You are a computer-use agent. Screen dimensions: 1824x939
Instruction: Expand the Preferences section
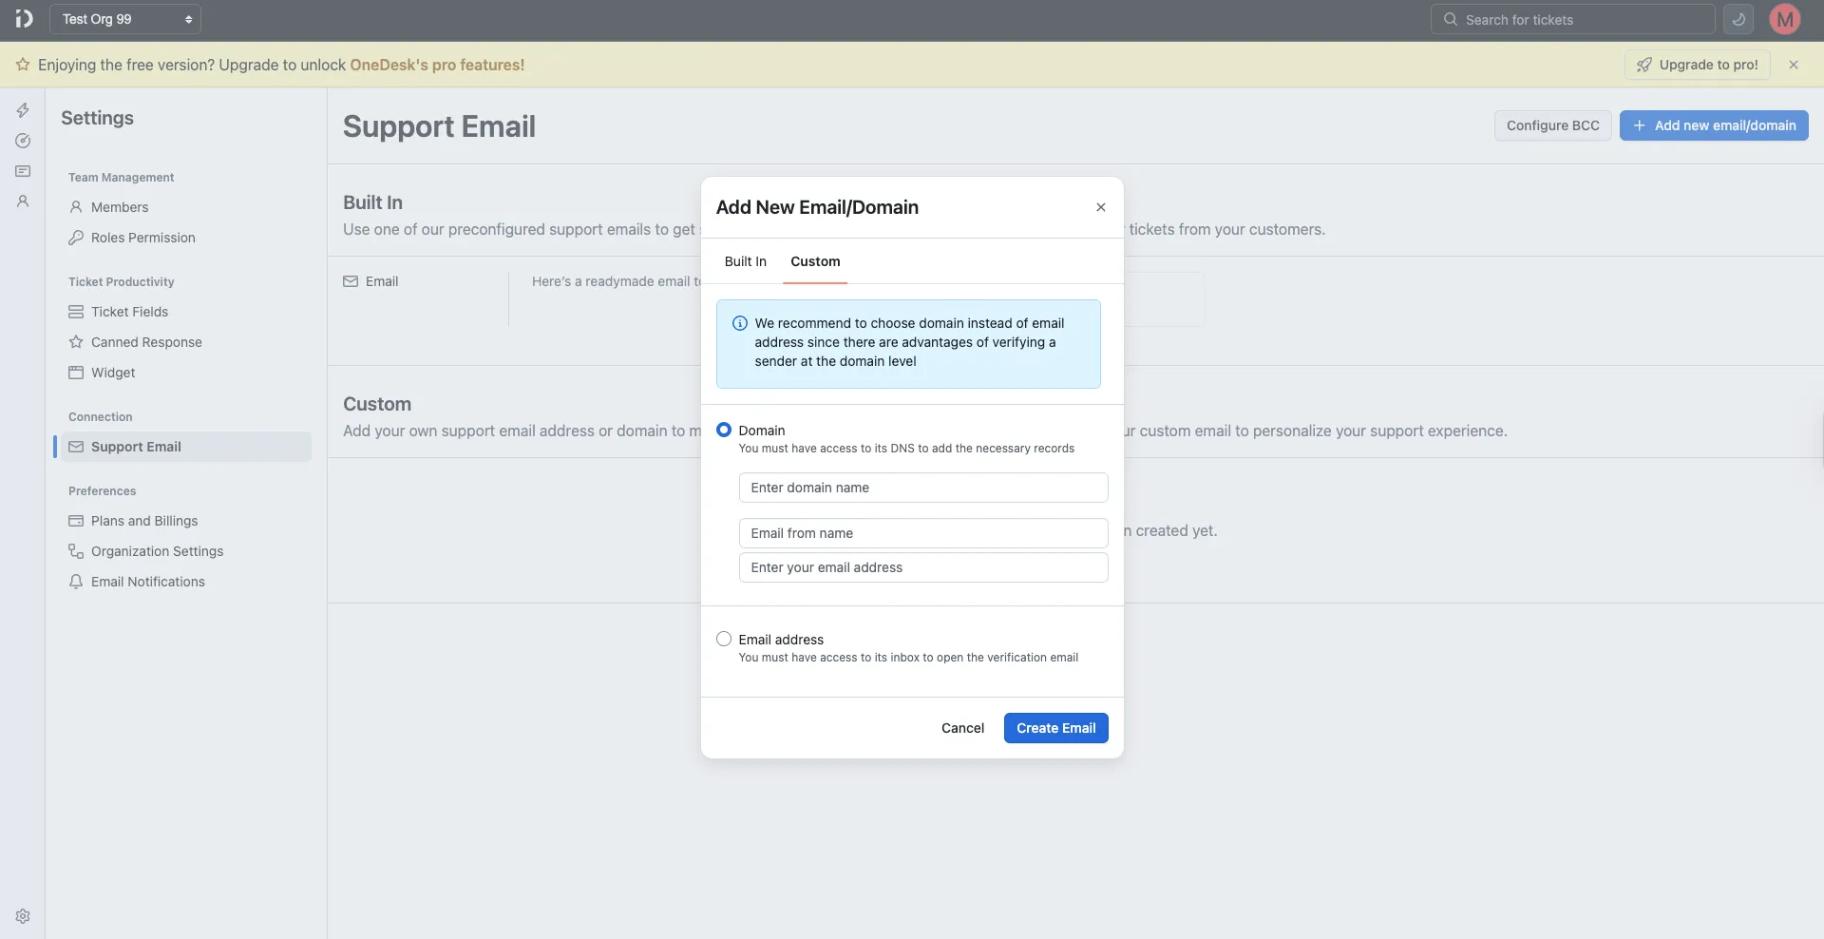coord(102,490)
